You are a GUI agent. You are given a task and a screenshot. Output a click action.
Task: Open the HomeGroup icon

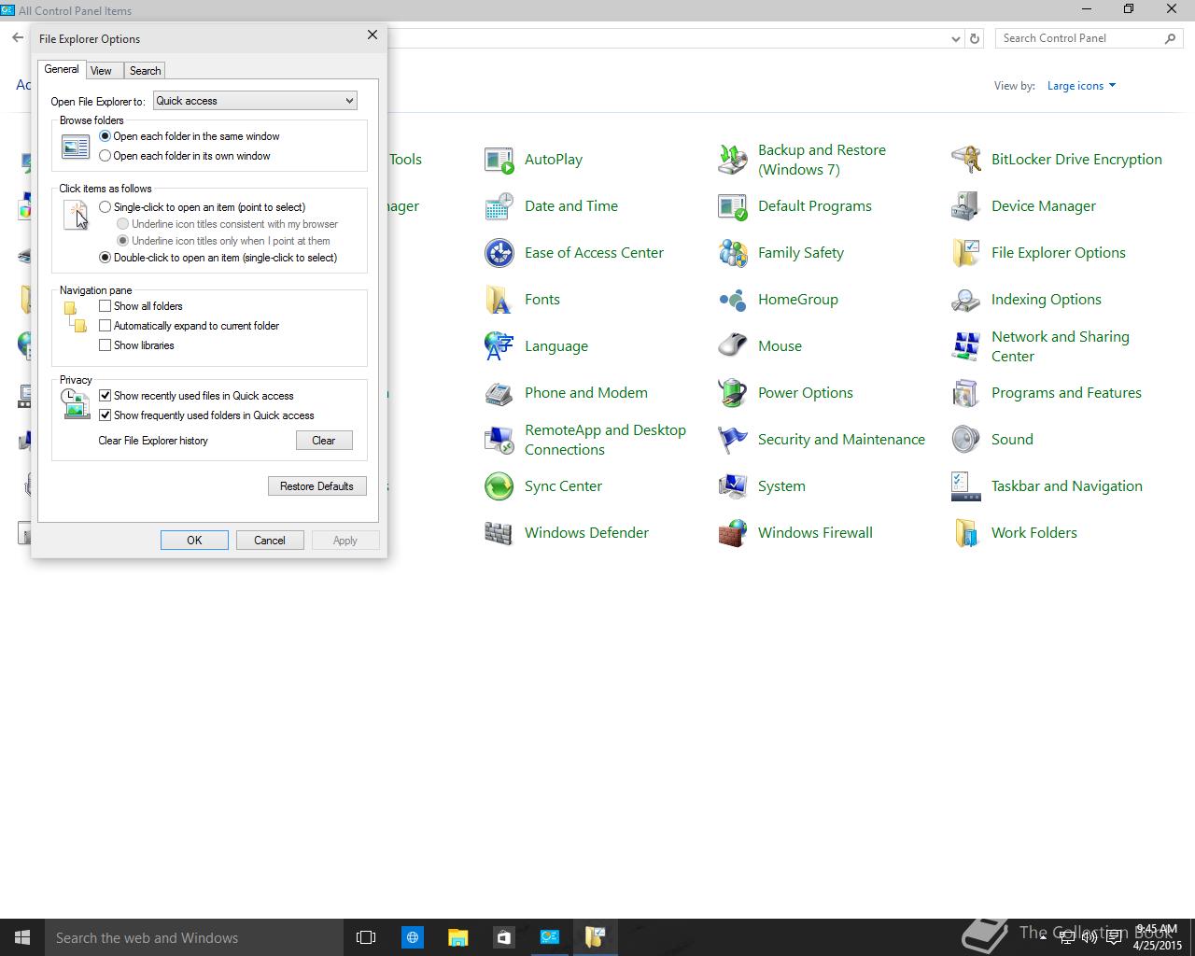732,300
